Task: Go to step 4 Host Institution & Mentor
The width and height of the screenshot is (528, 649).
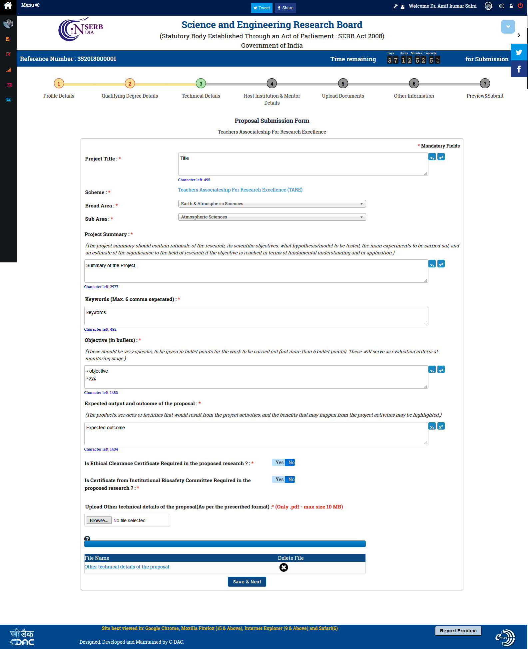Action: coord(272,84)
